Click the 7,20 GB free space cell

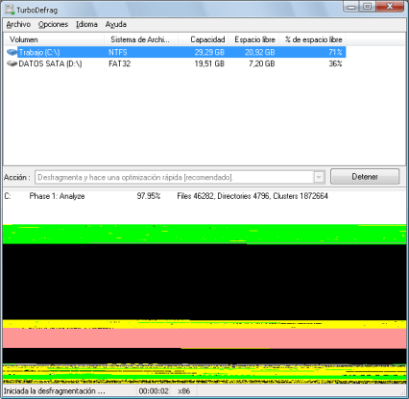click(261, 63)
